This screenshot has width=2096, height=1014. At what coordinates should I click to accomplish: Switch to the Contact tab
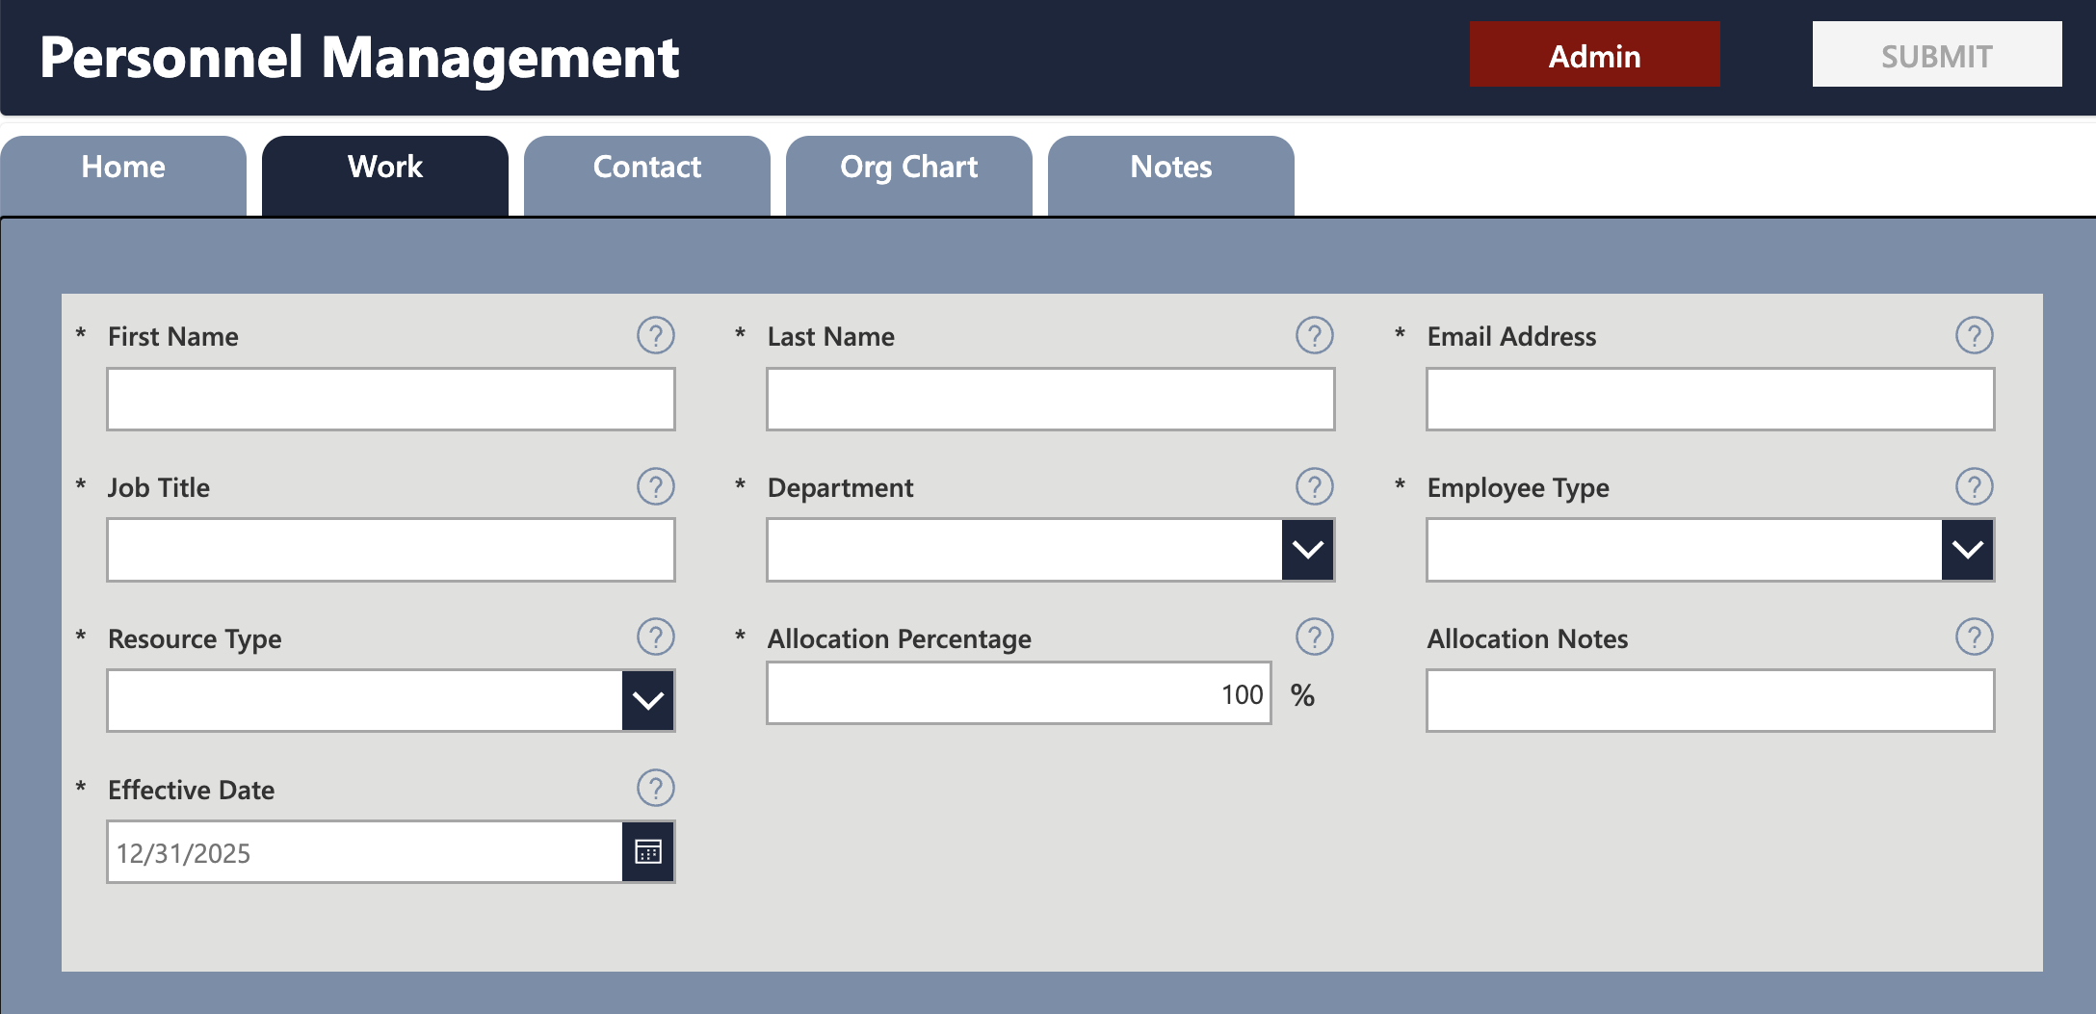[x=647, y=175]
